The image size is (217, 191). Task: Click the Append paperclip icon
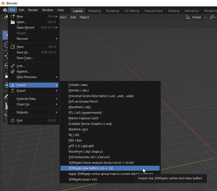(x=13, y=71)
